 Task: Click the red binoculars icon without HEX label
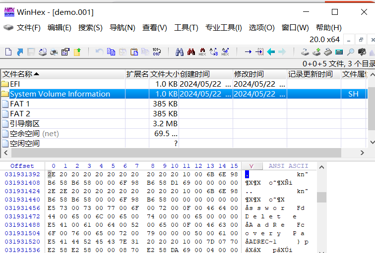pyautogui.click(x=191, y=52)
